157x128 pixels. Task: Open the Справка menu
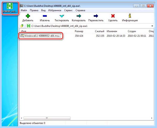(x=80, y=10)
